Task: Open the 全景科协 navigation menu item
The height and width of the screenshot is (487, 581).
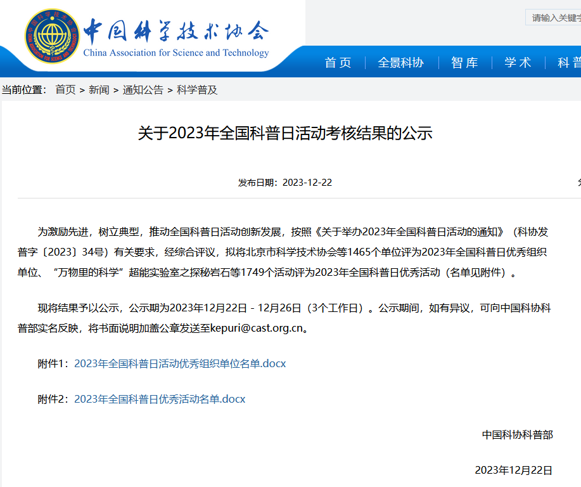Action: pos(400,63)
